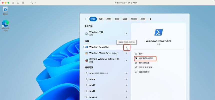Image resolution: width=215 pixels, height=100 pixels.
Task: Choose 打开文件位置
Action: point(144,63)
